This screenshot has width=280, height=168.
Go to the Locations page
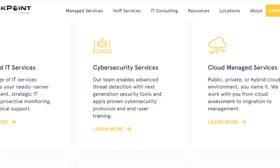[x=230, y=11]
